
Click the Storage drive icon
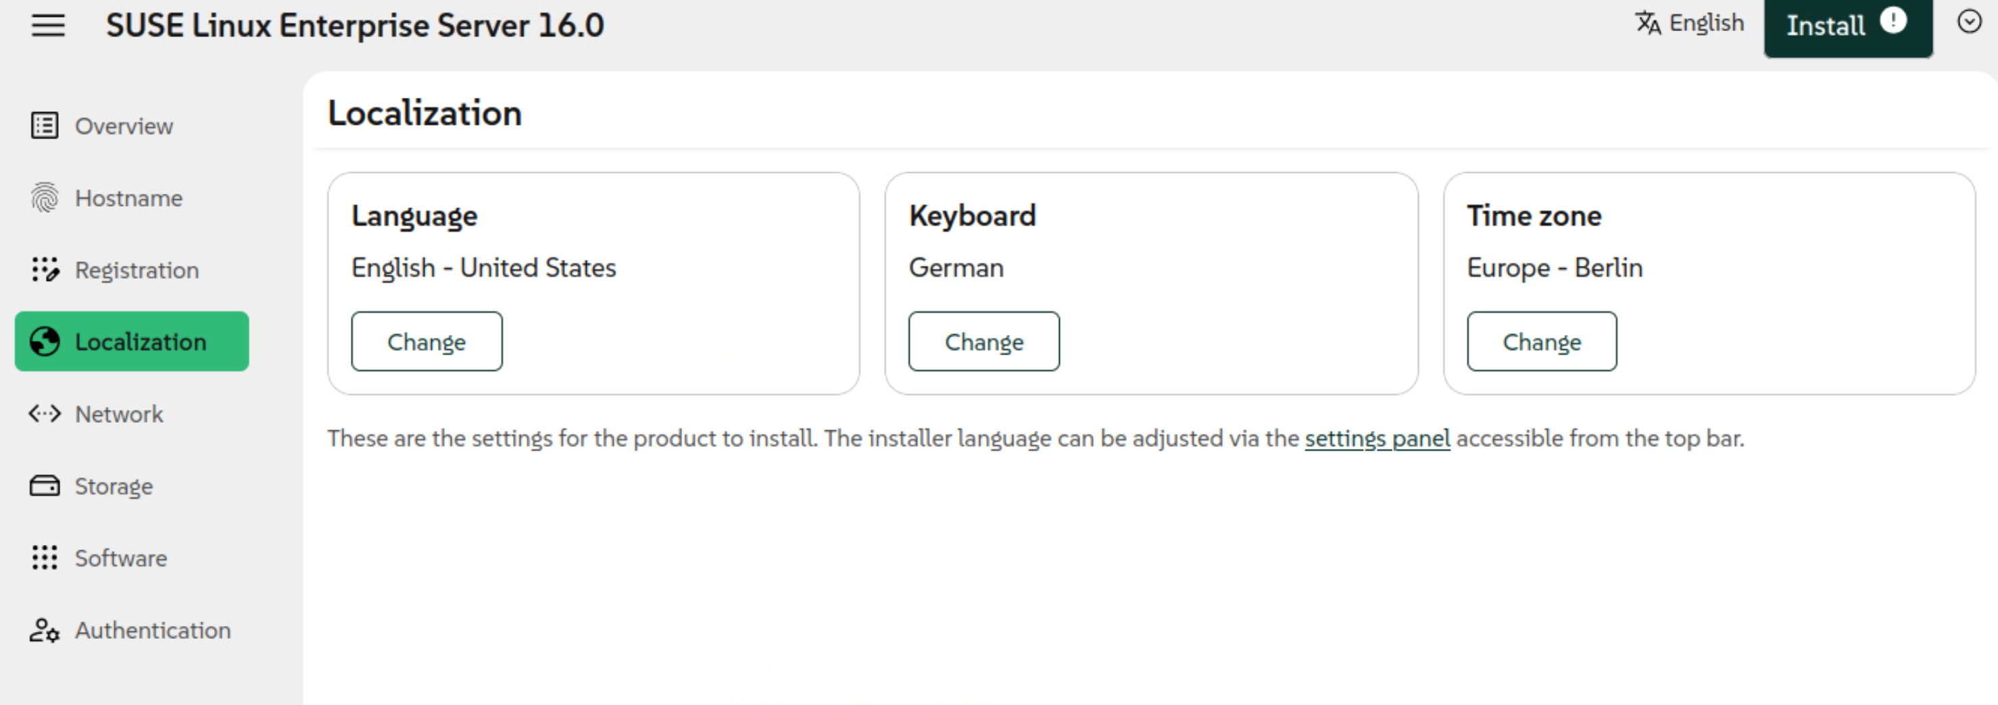[x=44, y=486]
